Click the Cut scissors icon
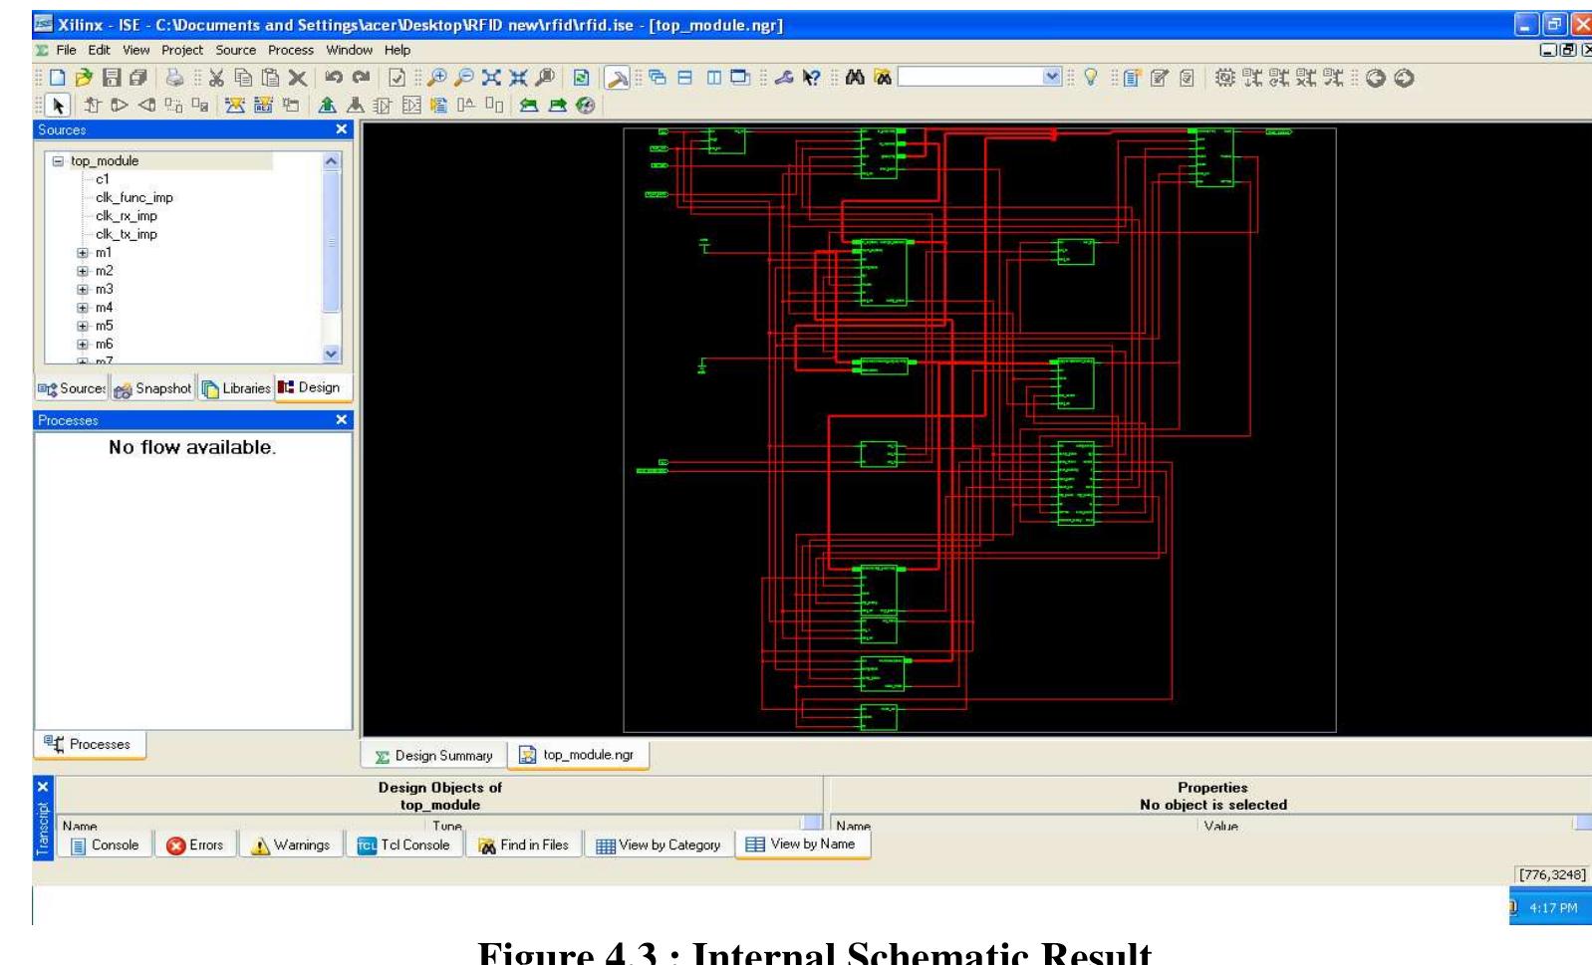Viewport: 1592px width, 965px height. tap(215, 78)
